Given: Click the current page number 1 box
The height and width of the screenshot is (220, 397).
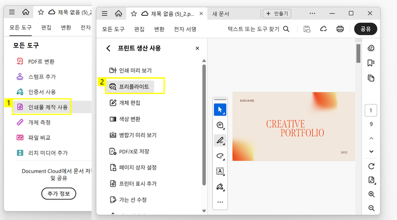Looking at the screenshot, I should point(371,110).
